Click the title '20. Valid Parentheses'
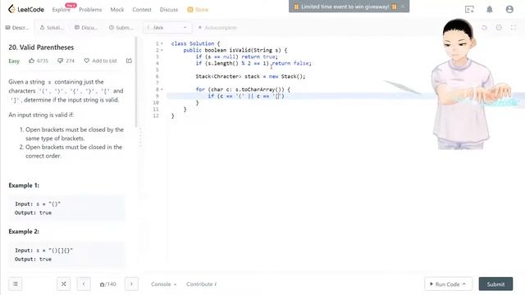The width and height of the screenshot is (525, 295). (41, 48)
